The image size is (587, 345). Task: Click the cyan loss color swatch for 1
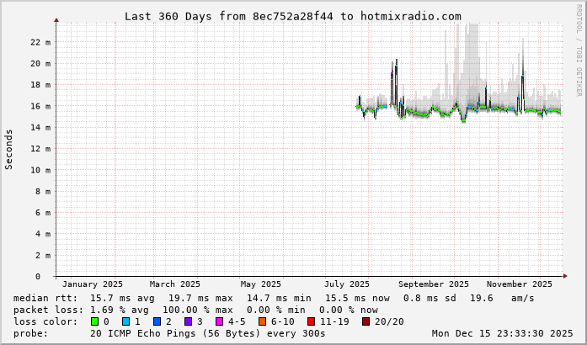point(125,321)
